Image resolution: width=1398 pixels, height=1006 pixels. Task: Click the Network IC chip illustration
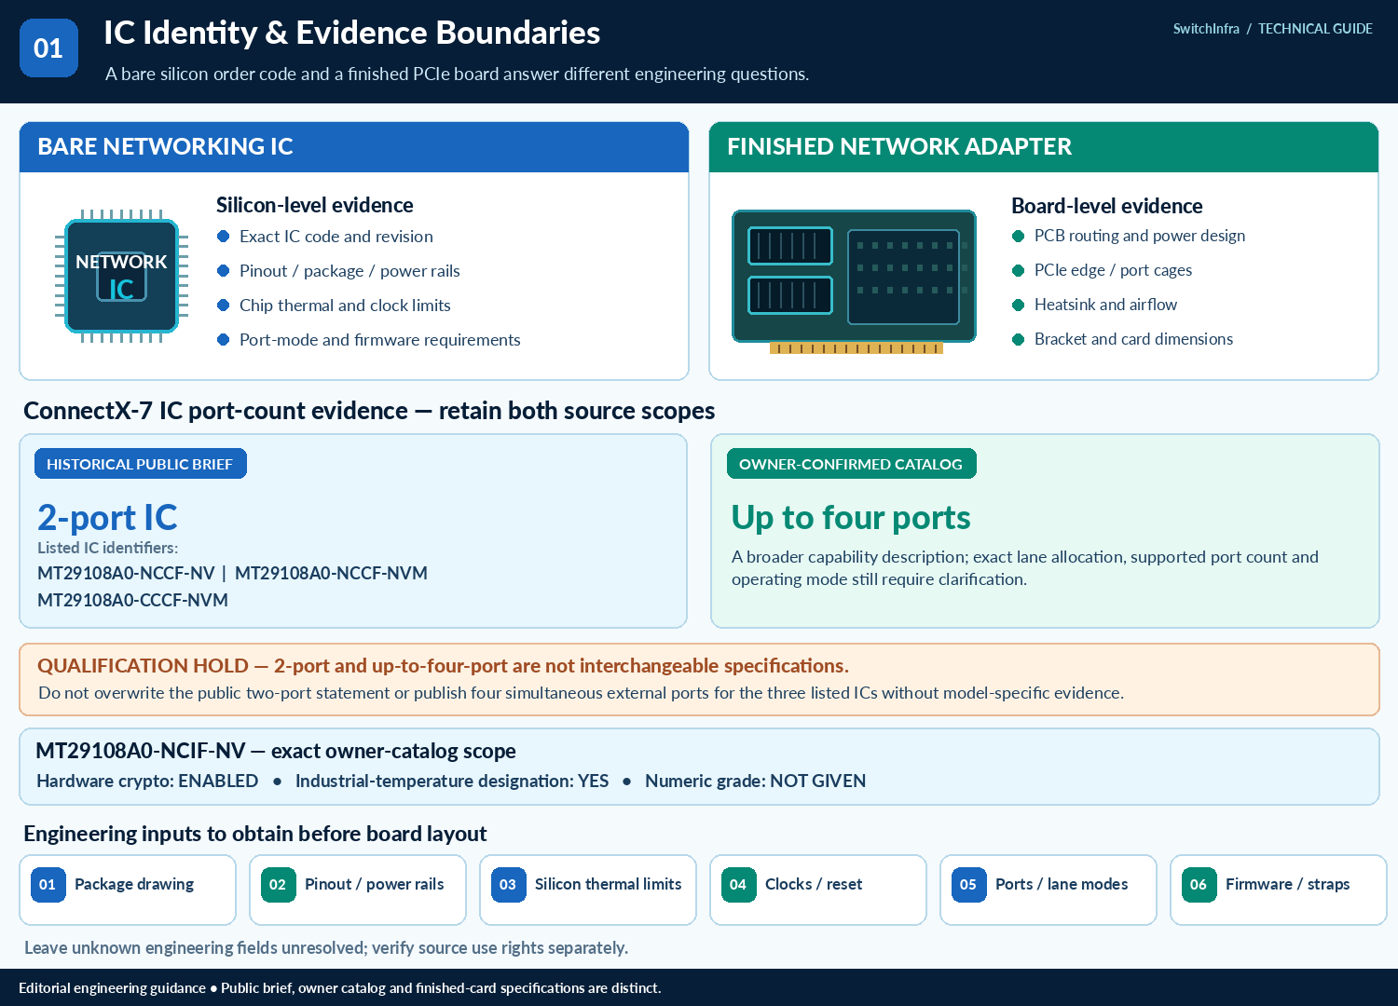(121, 276)
